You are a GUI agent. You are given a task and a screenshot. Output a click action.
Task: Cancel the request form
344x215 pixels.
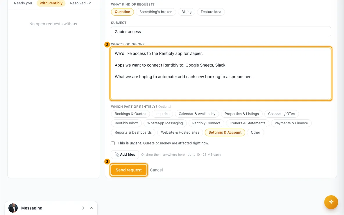pyautogui.click(x=156, y=170)
